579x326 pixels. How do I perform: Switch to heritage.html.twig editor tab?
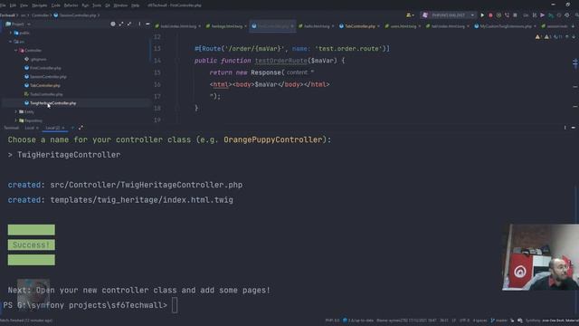coord(226,26)
